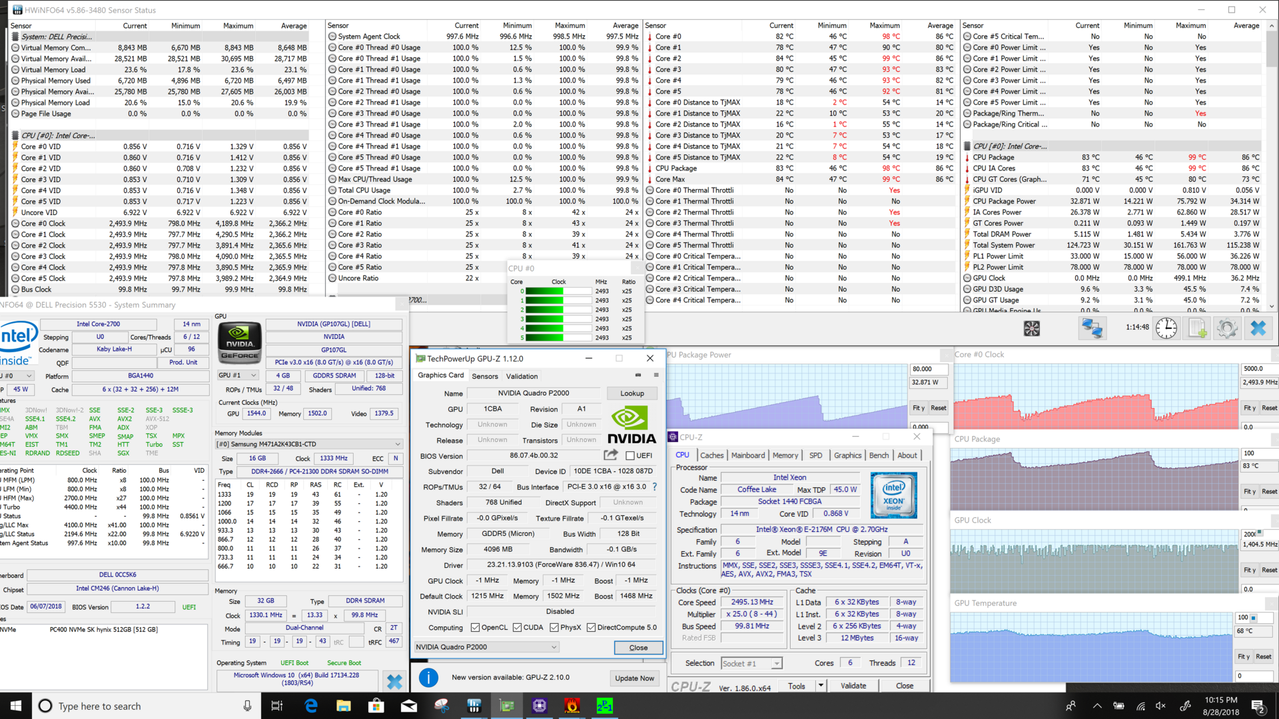The image size is (1279, 719).
Task: Click the BIOS export share icon
Action: (x=610, y=455)
